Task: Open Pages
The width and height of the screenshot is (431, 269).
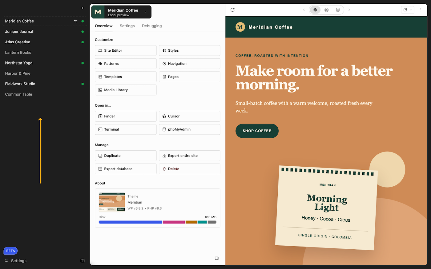Action: pos(190,77)
